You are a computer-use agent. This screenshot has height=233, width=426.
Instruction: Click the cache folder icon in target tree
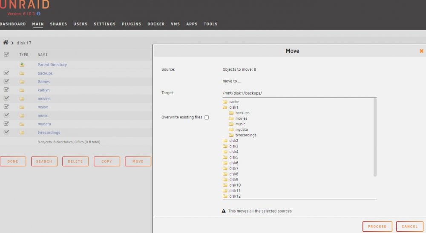pyautogui.click(x=225, y=101)
